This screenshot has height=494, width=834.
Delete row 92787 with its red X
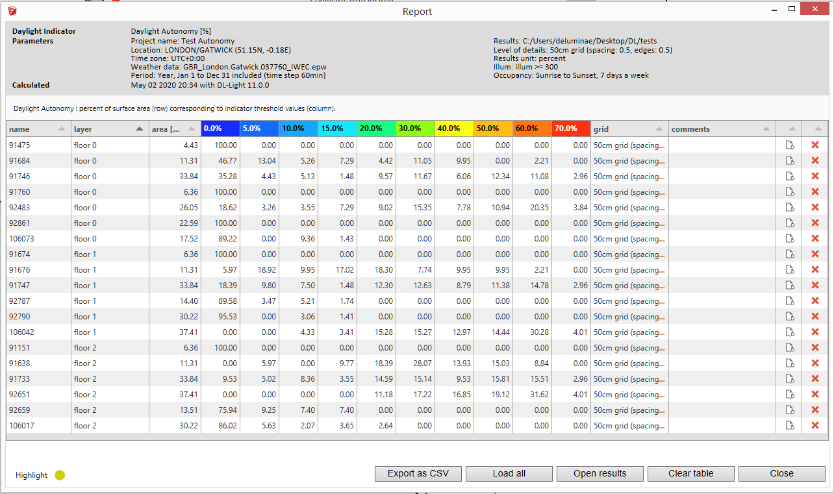[815, 301]
